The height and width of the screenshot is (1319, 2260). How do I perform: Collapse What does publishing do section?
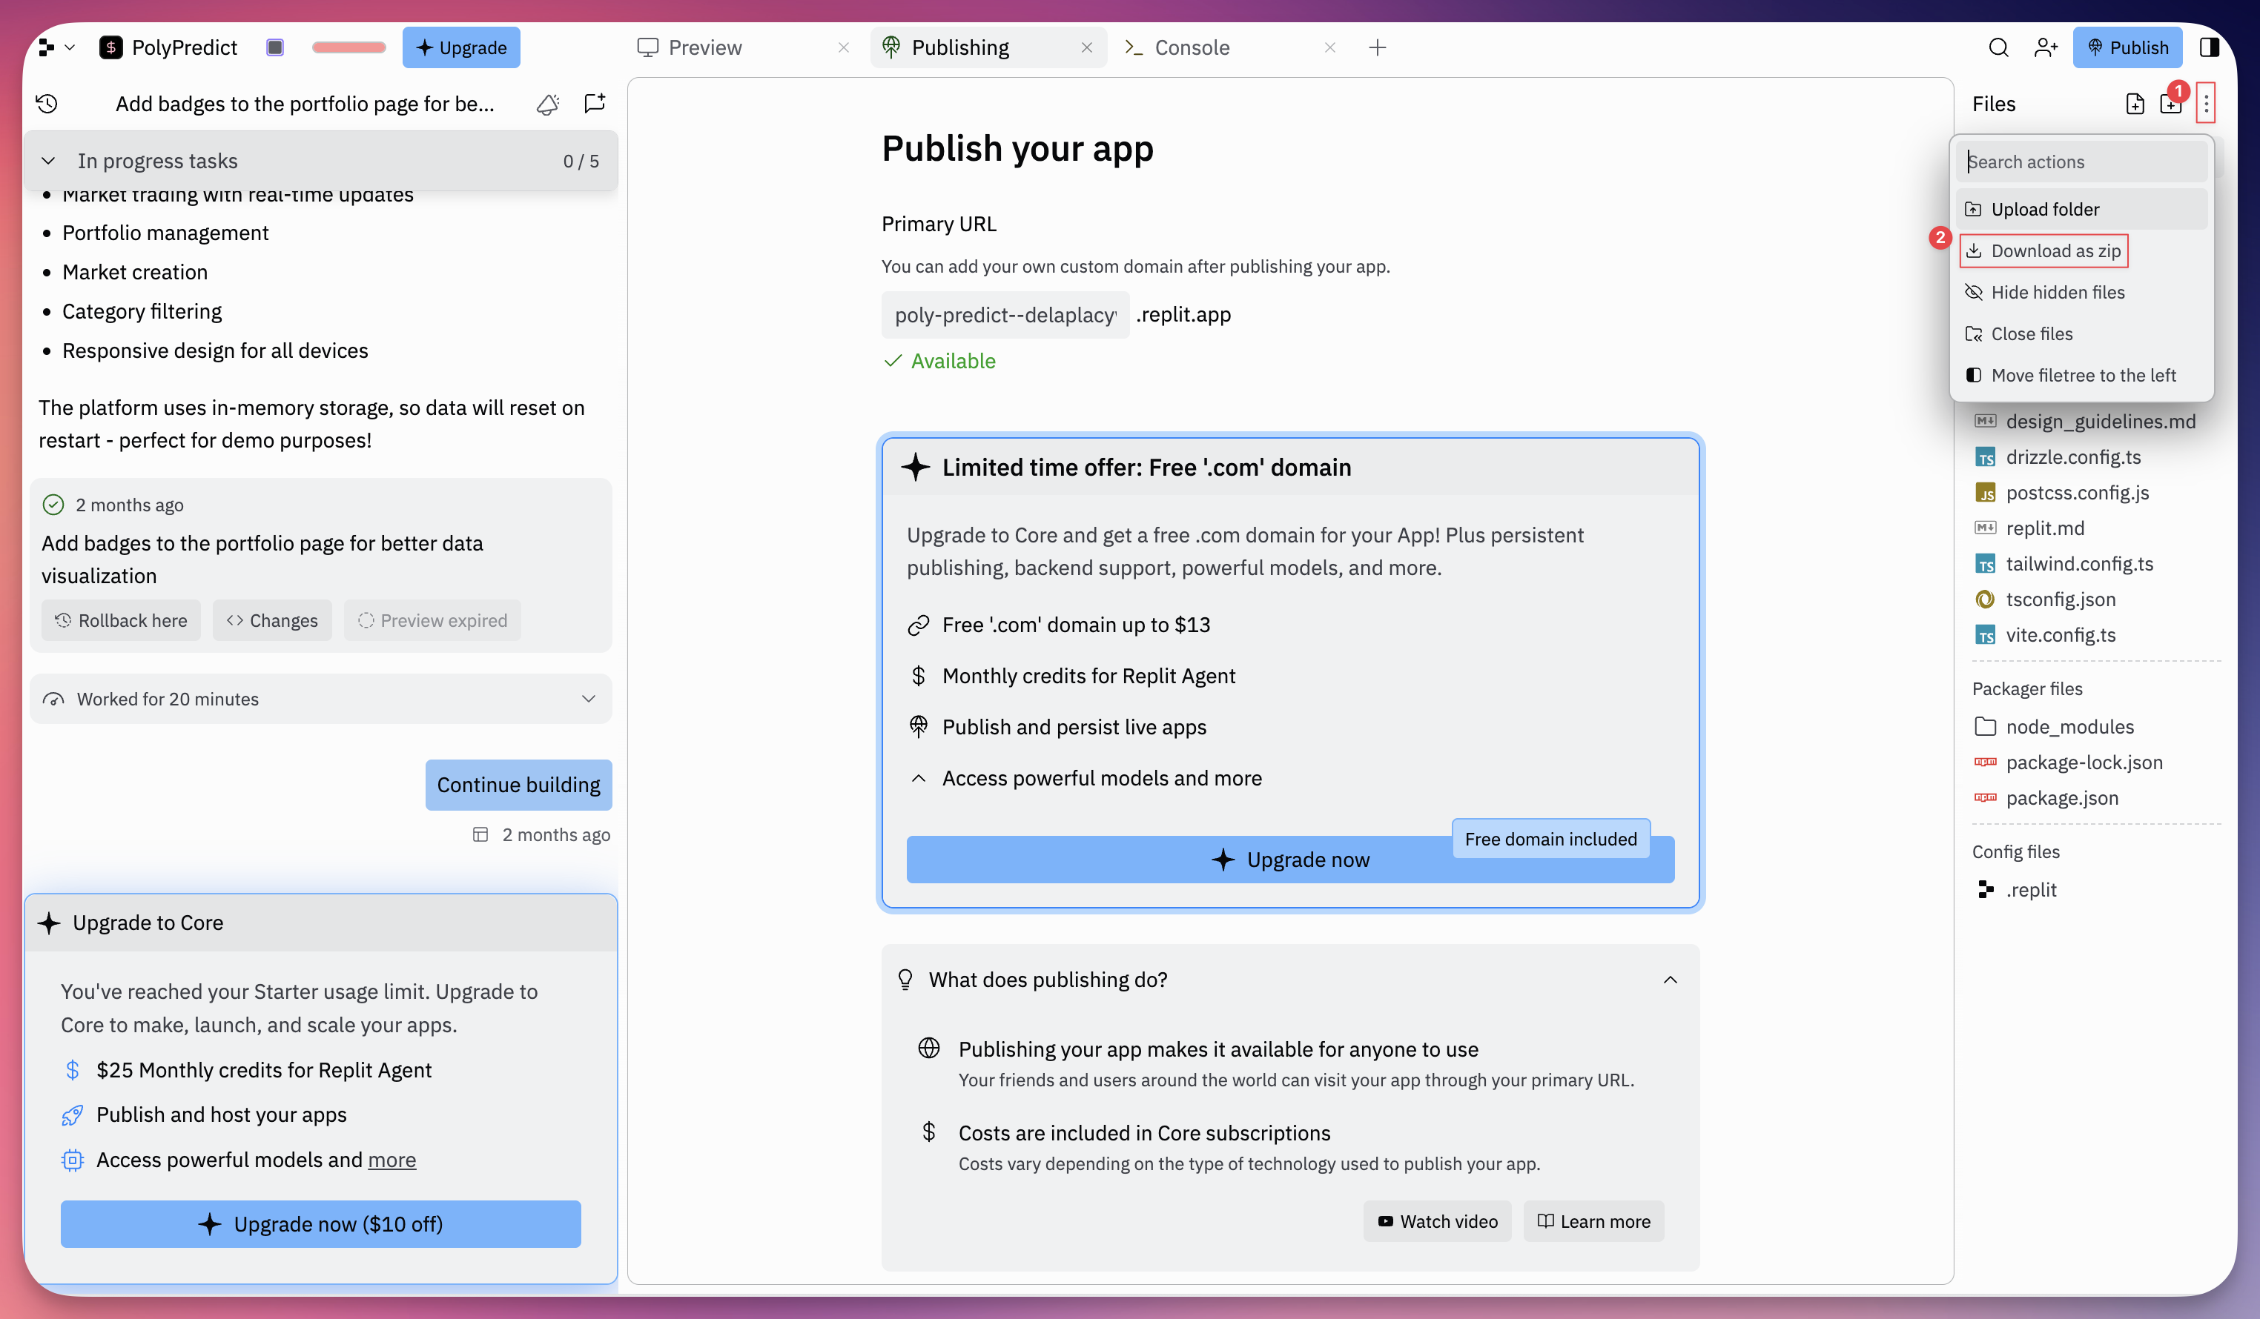tap(1670, 980)
